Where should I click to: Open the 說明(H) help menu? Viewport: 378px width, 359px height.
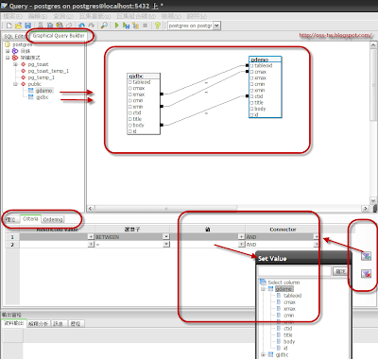[197, 16]
